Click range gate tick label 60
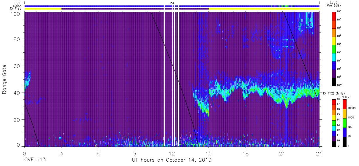 pos(17,66)
